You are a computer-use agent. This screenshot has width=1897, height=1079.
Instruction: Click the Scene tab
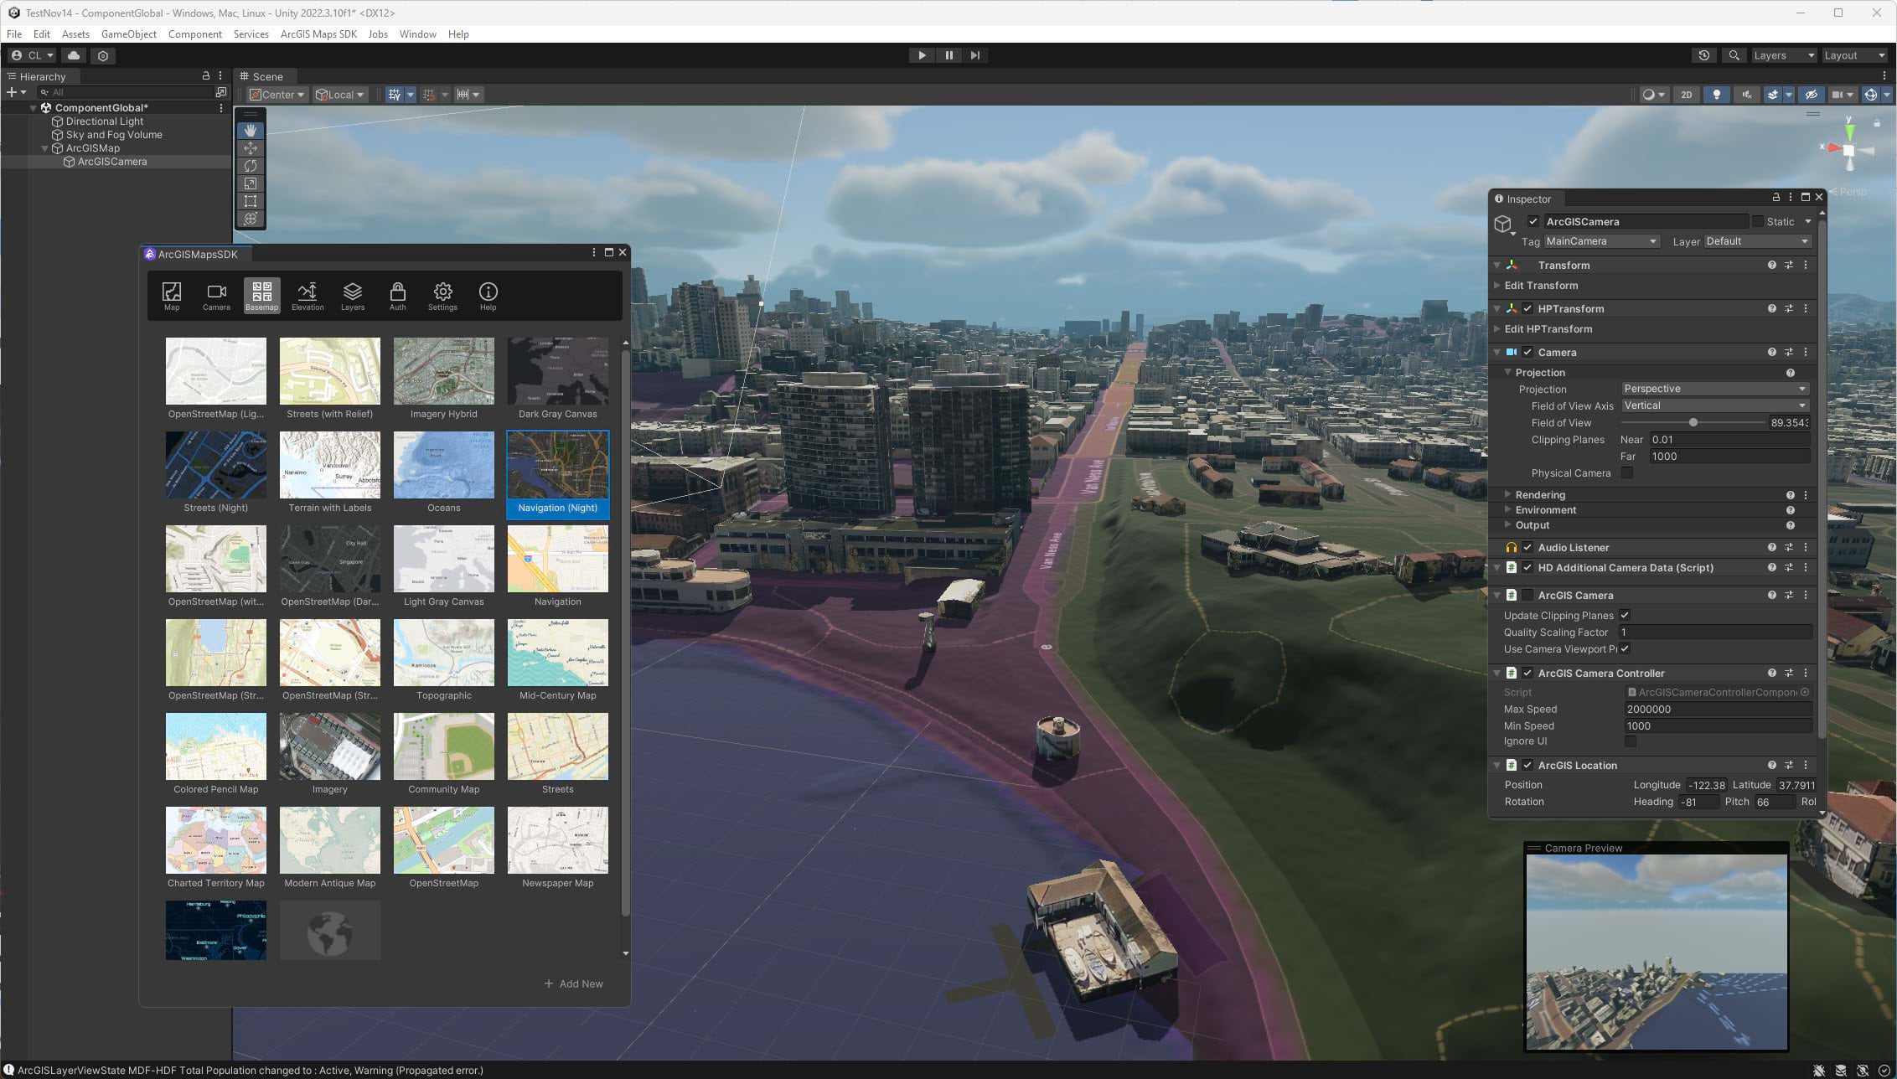pyautogui.click(x=265, y=75)
